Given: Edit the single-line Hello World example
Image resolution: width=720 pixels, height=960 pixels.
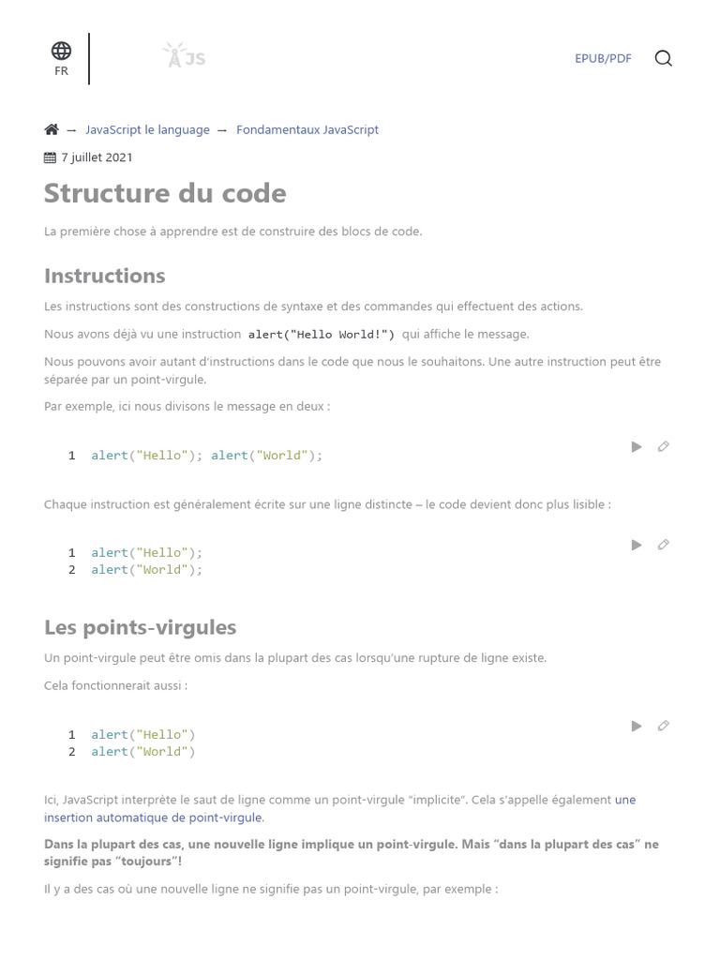Looking at the screenshot, I should pyautogui.click(x=664, y=447).
